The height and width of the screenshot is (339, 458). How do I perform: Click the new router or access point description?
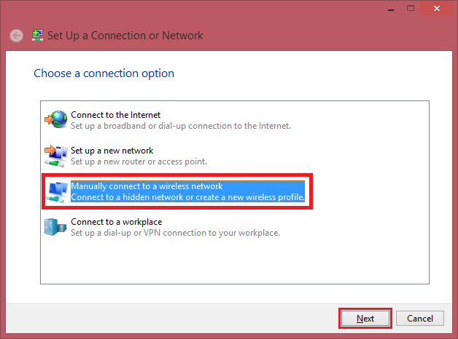pyautogui.click(x=139, y=161)
